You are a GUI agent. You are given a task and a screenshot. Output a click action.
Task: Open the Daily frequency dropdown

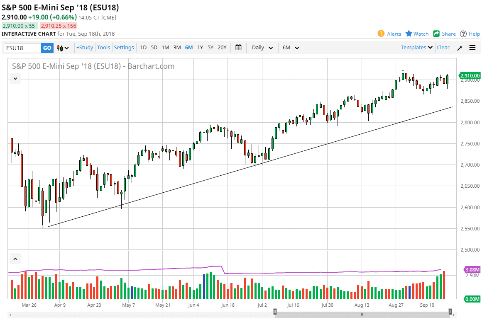[x=262, y=48]
